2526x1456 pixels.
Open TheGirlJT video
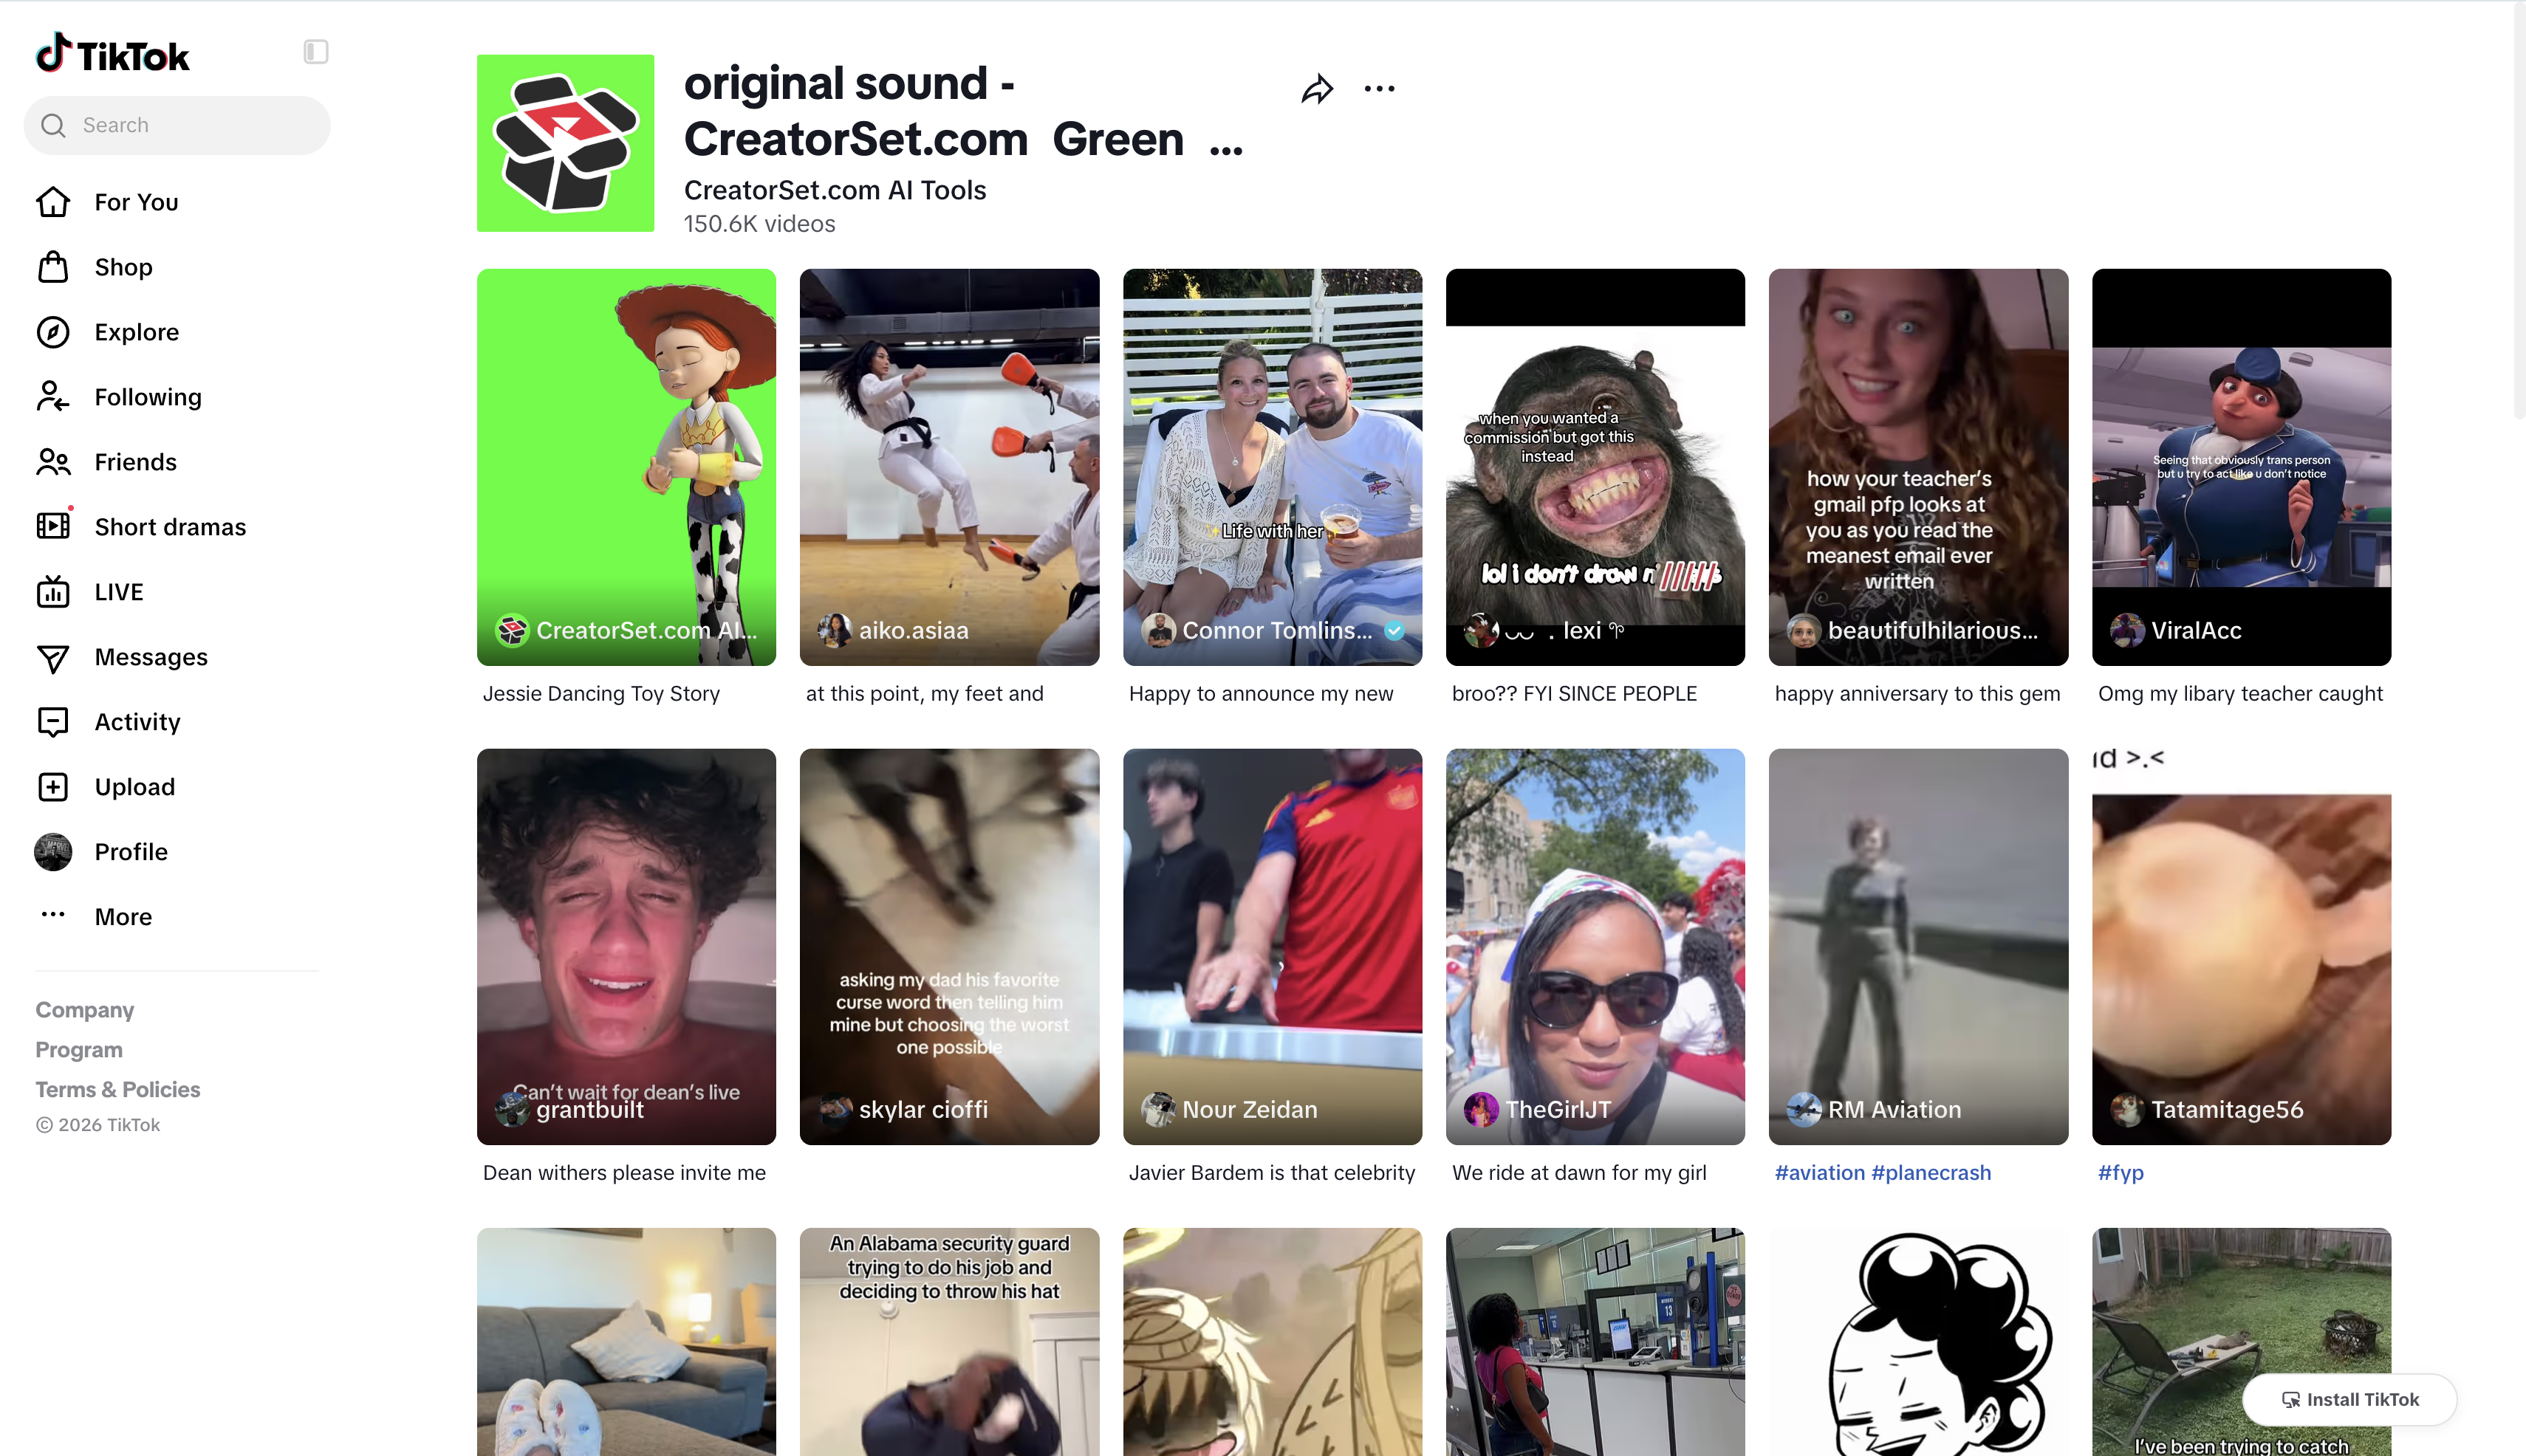coord(1595,947)
